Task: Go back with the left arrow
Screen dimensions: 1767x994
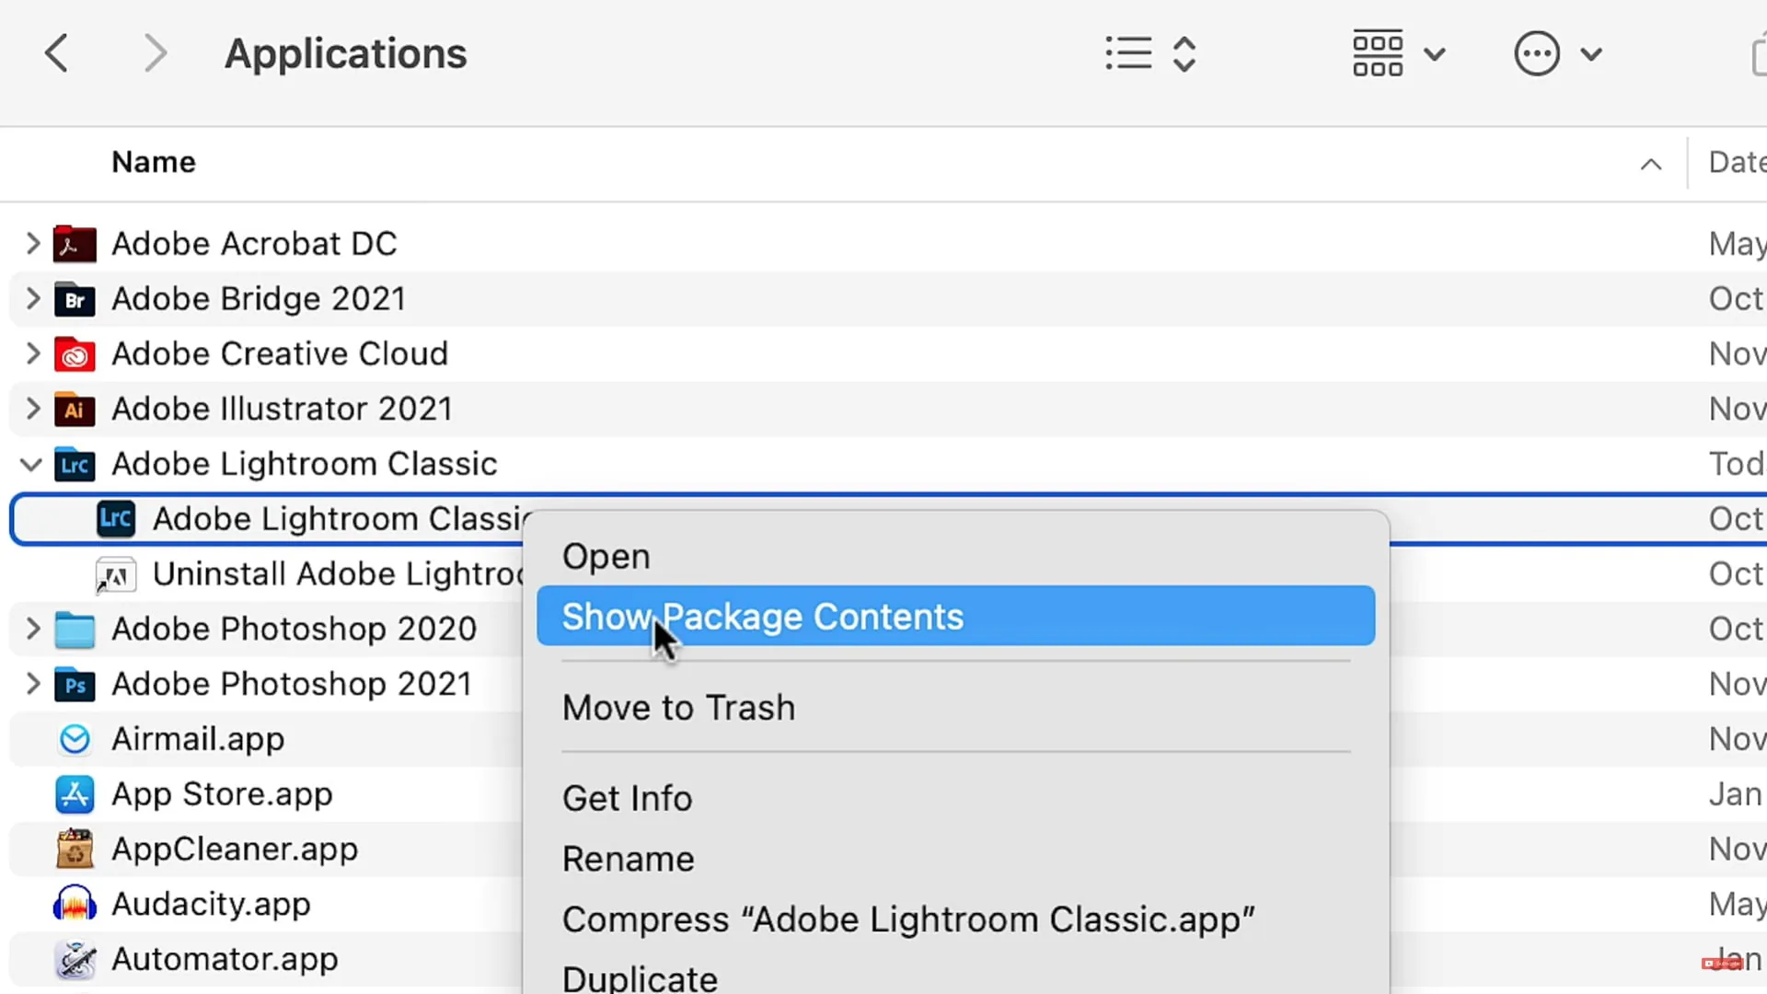Action: (x=56, y=53)
